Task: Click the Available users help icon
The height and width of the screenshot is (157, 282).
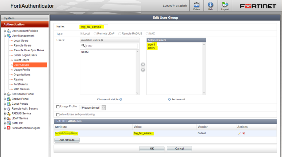Action: tap(102, 40)
